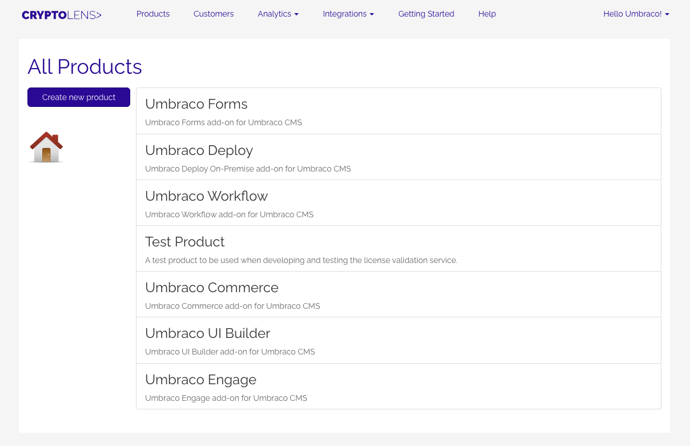Click the Cryptolens logo
690x446 pixels.
tap(62, 15)
